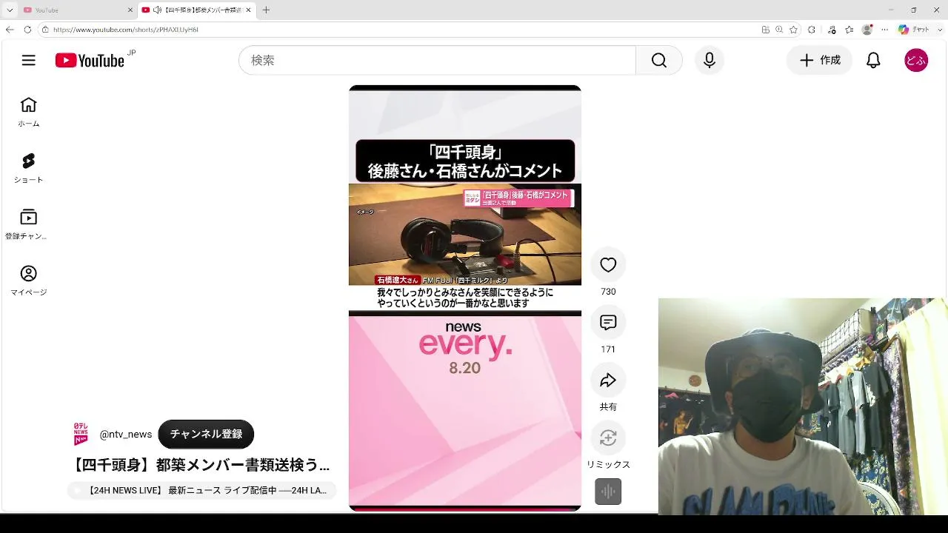Open the ntv_news channel logo
Viewport: 948px width, 533px height.
tap(81, 434)
